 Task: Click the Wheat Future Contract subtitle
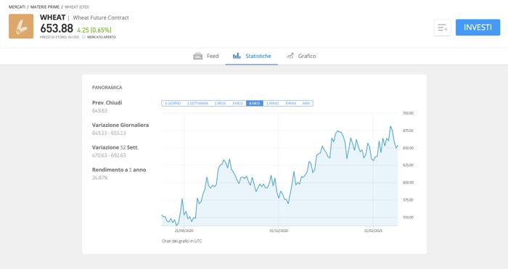click(x=101, y=18)
